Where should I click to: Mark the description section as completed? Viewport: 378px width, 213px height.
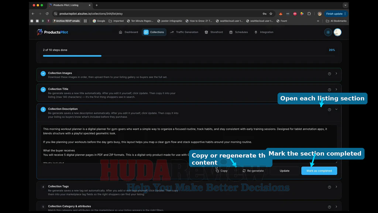coord(319,171)
